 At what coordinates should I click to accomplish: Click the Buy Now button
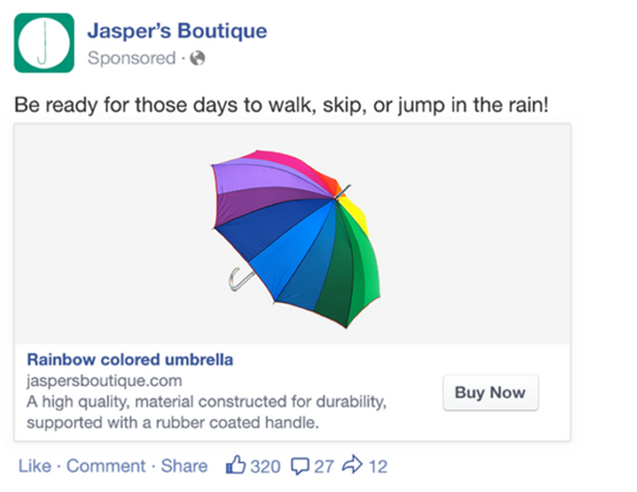pyautogui.click(x=491, y=392)
